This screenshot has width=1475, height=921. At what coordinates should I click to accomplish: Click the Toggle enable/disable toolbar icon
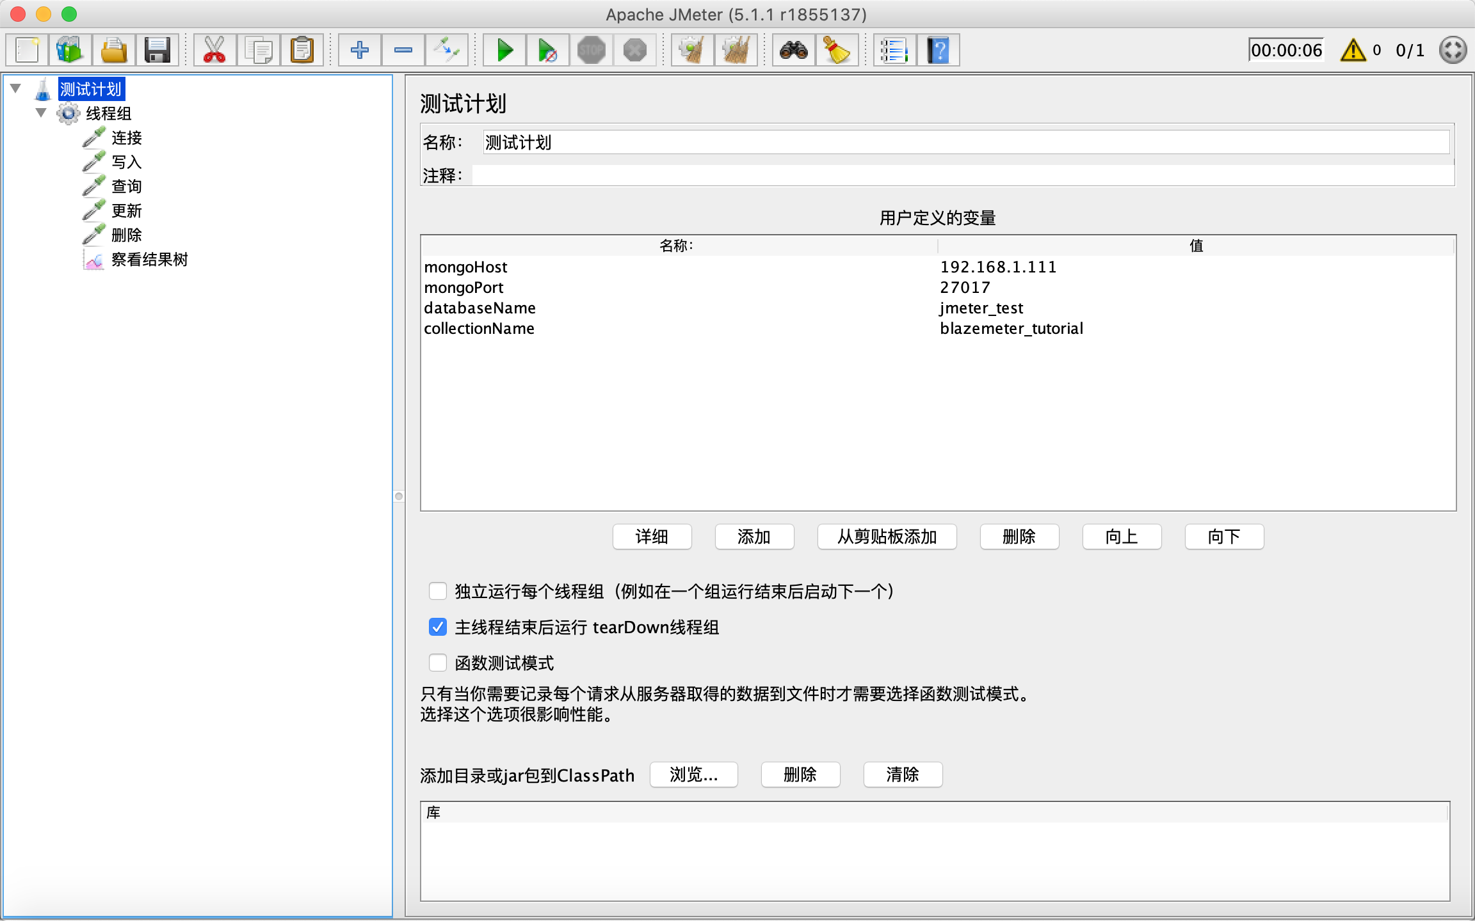447,50
